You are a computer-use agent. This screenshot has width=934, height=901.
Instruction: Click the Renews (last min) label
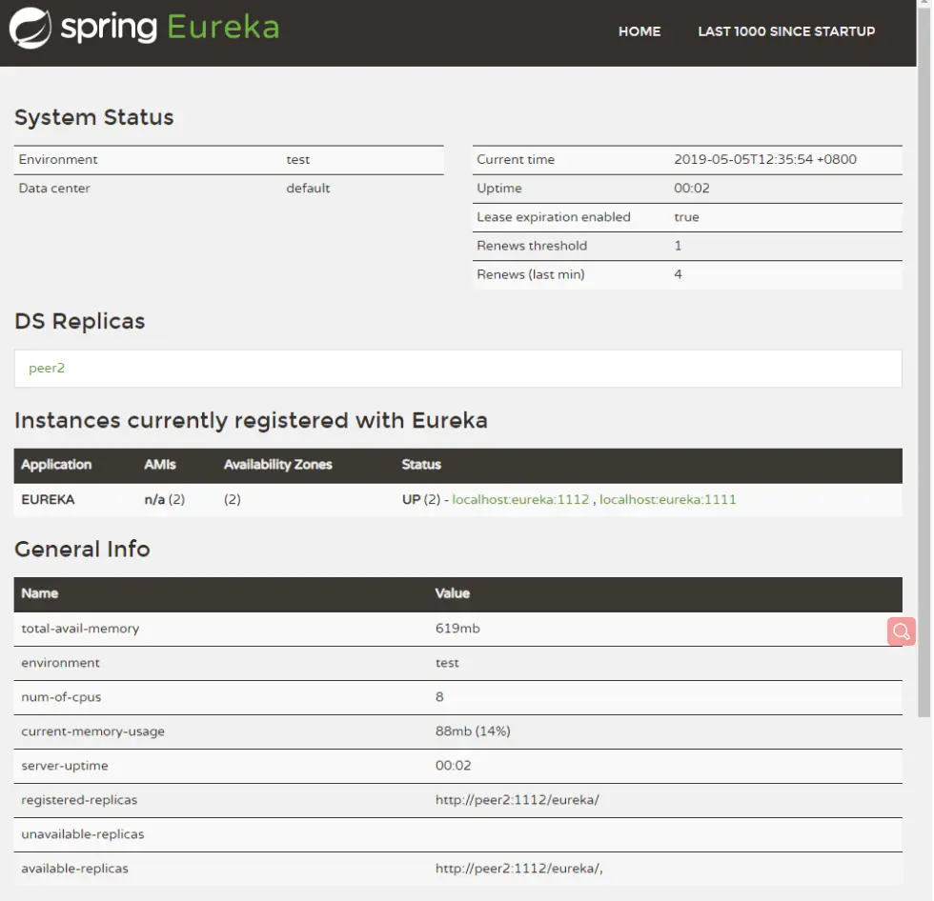pyautogui.click(x=531, y=274)
